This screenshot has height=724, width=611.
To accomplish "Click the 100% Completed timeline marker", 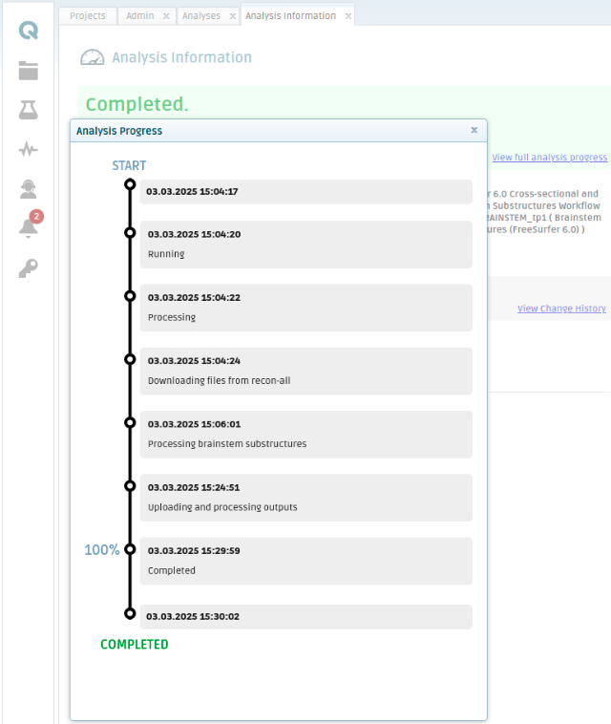I will [x=130, y=549].
